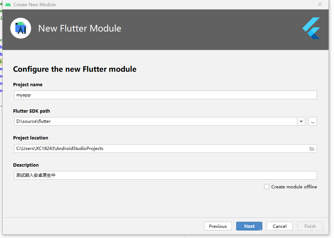Click the 'New Flutter Module' header title
Image resolution: width=334 pixels, height=238 pixels.
pyautogui.click(x=80, y=28)
